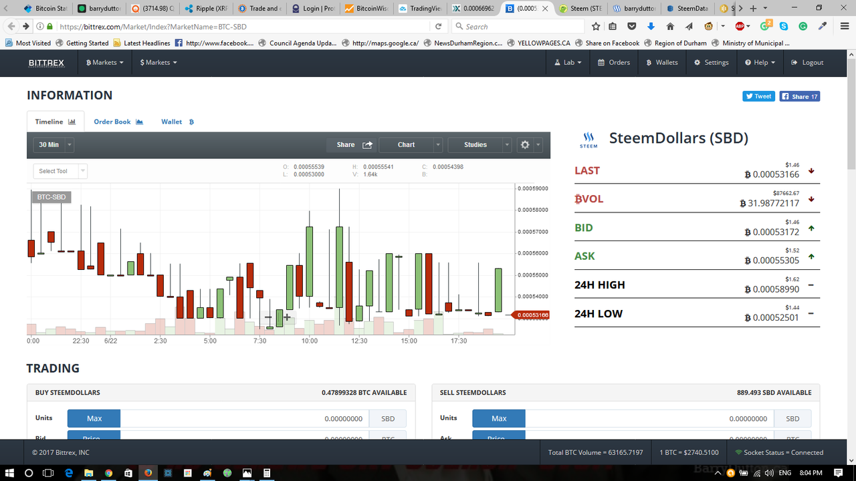Open Task View in the taskbar

pyautogui.click(x=48, y=472)
